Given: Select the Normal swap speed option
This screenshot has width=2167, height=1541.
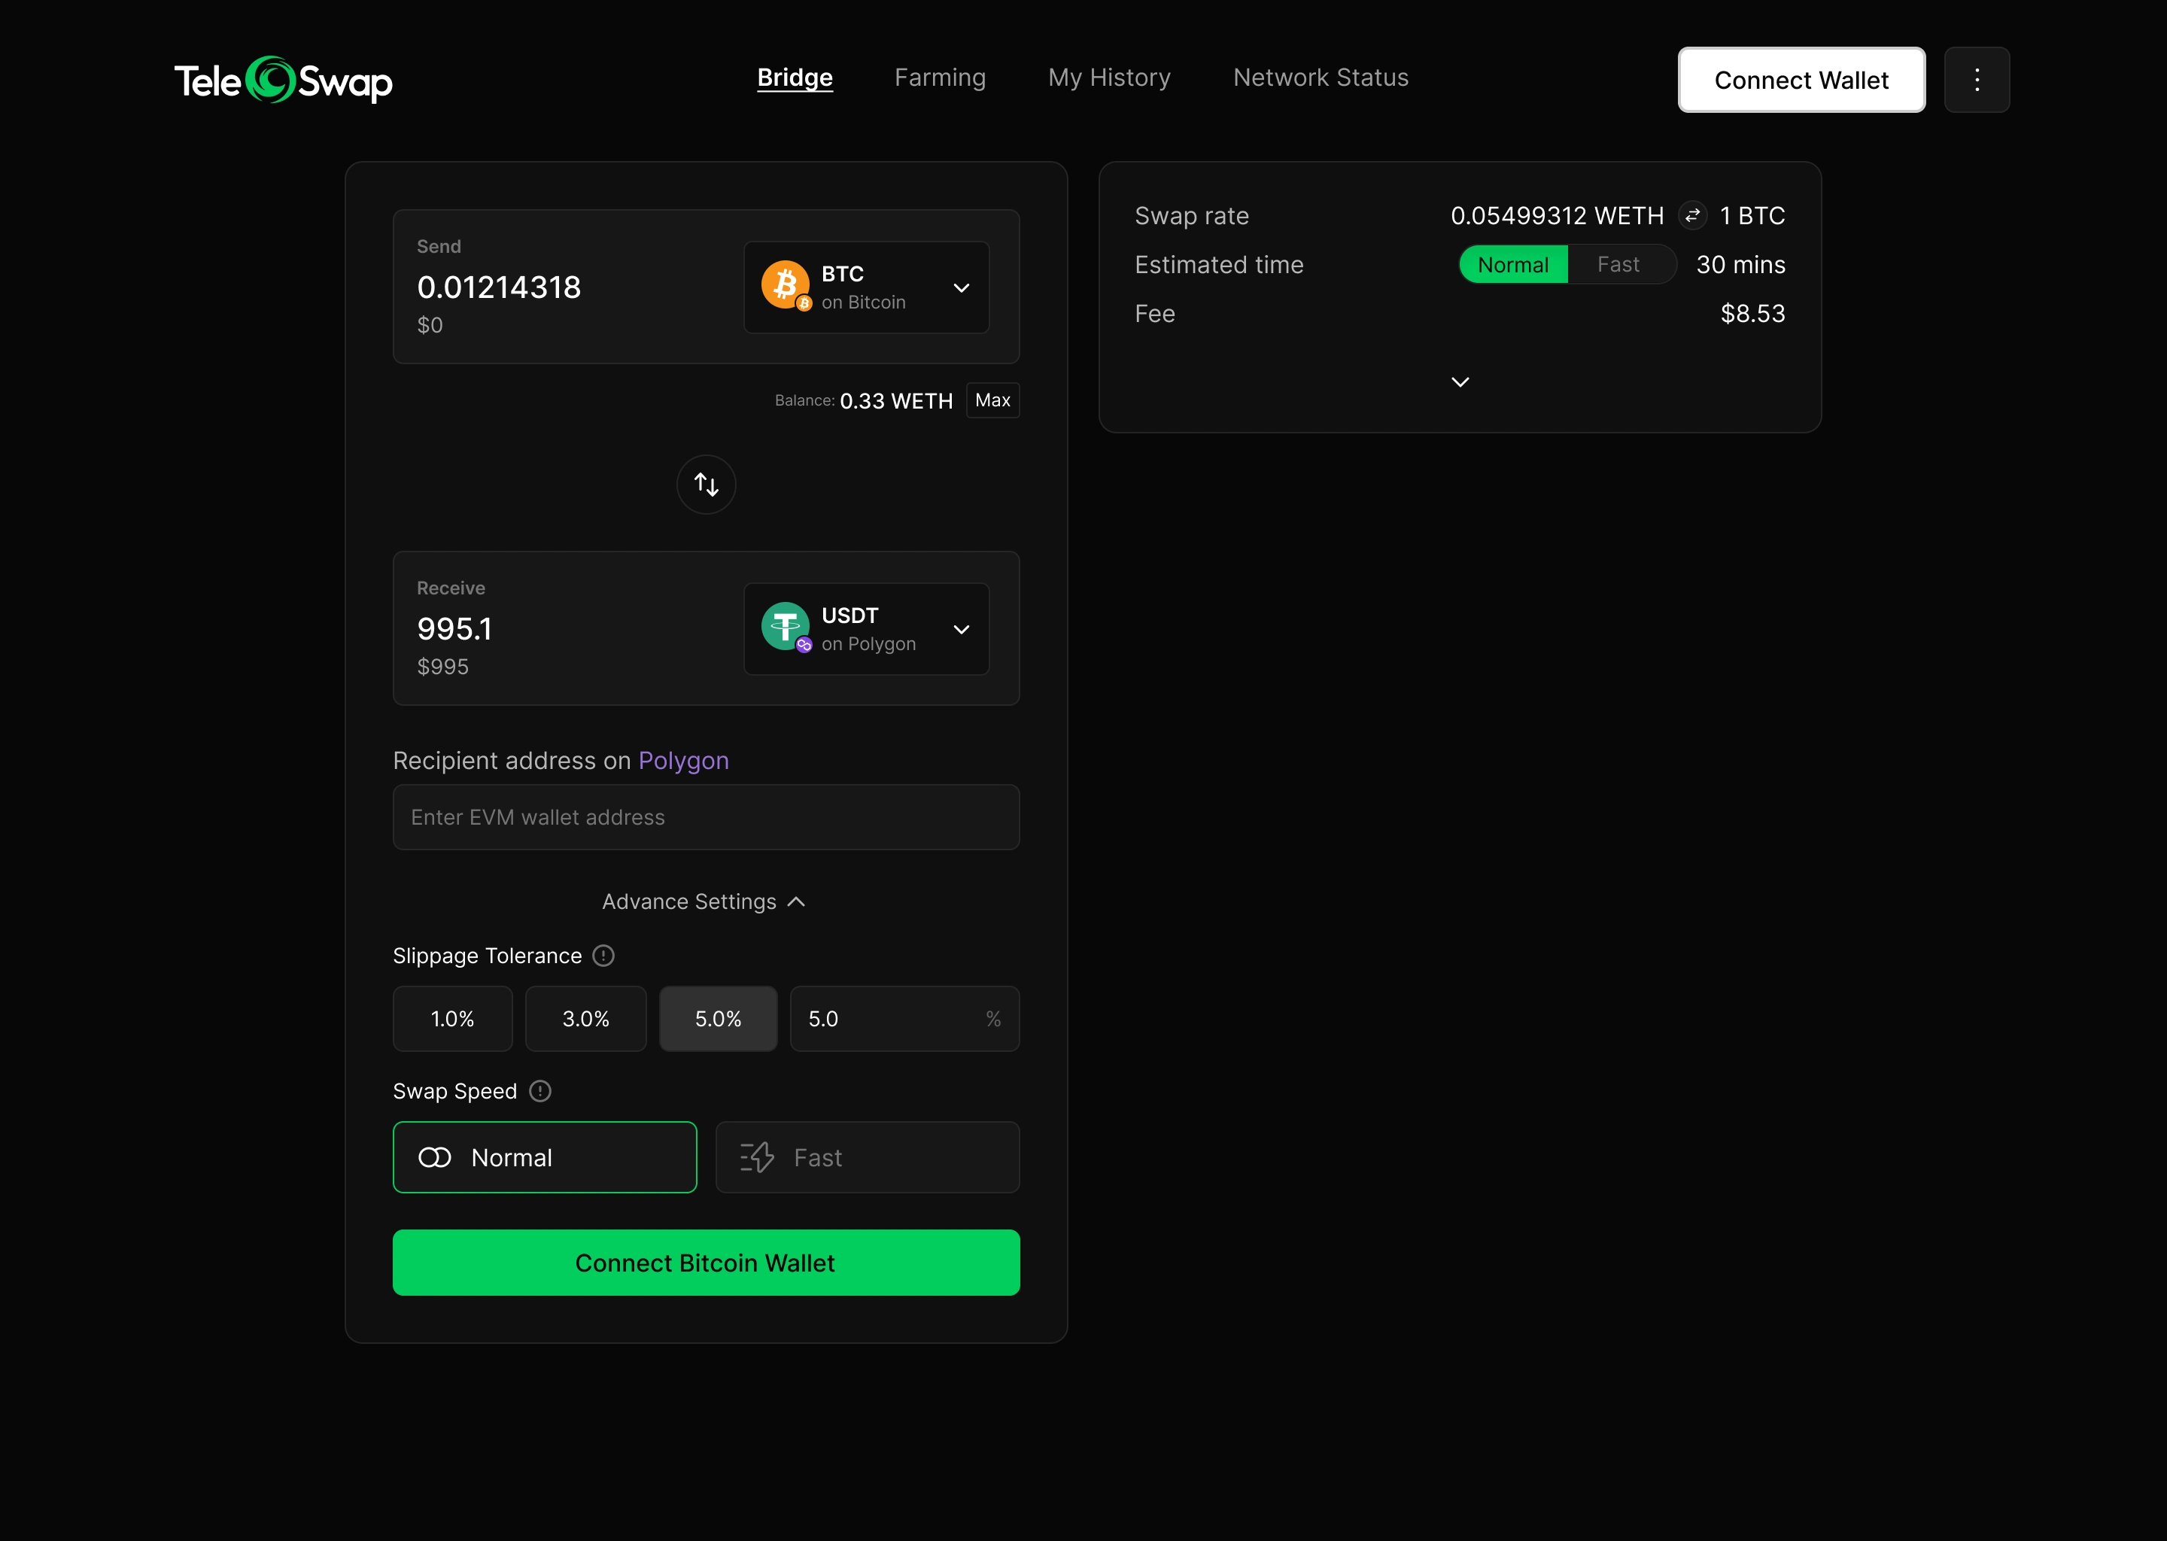Looking at the screenshot, I should (545, 1158).
